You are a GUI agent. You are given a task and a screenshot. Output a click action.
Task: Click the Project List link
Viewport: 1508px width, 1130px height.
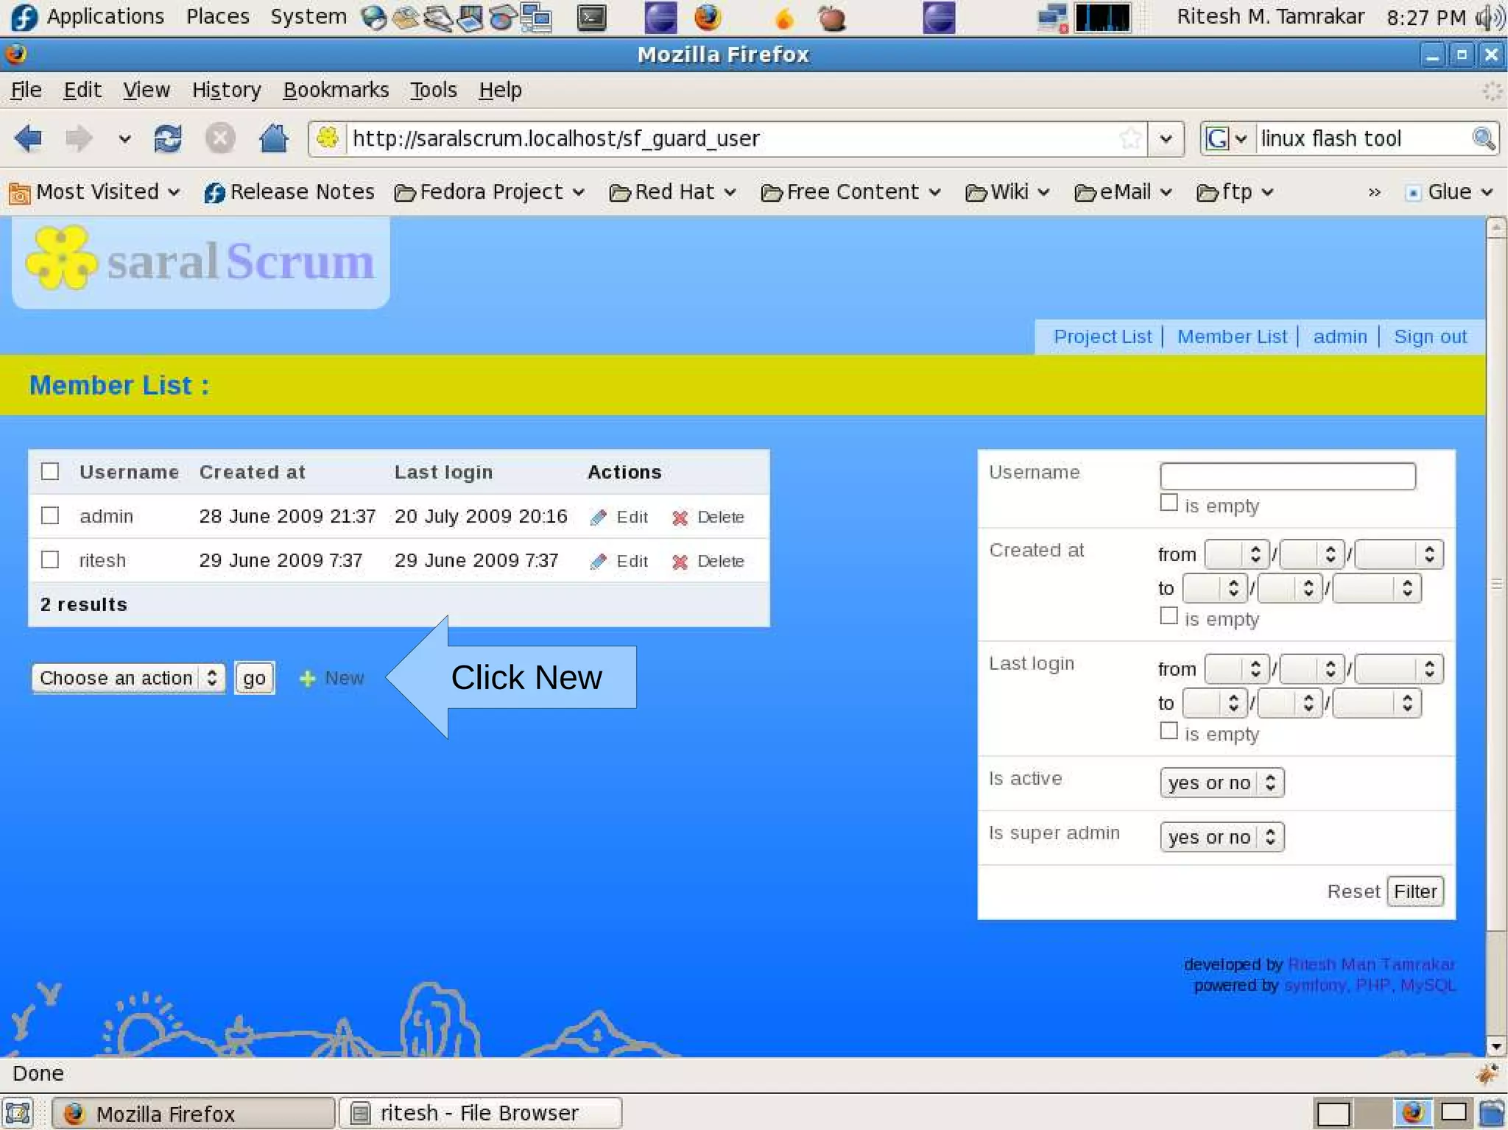click(x=1102, y=336)
